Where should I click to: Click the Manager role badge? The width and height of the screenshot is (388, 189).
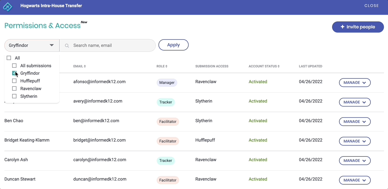(167, 82)
